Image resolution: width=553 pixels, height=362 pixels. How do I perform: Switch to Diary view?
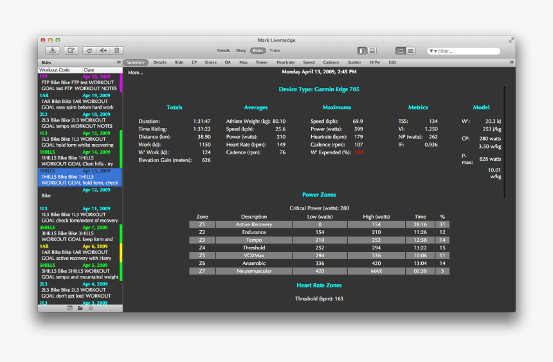tap(241, 50)
